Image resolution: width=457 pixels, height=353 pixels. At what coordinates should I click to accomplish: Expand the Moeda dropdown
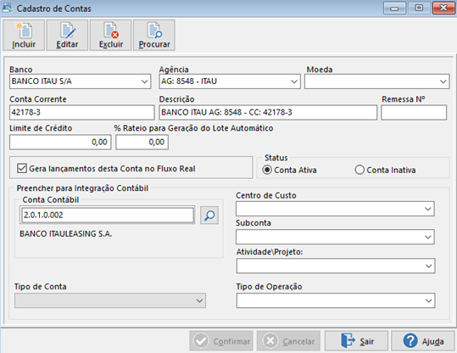coord(443,81)
